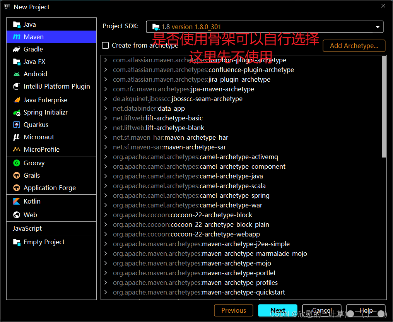The image size is (393, 322).
Task: Select cocoon-22-archetype-block-plain row
Action: pyautogui.click(x=242, y=225)
